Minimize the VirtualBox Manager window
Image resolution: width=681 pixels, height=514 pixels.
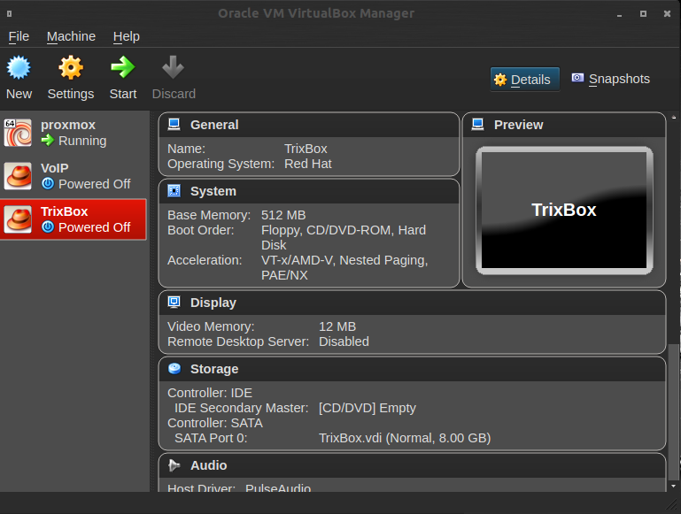tap(619, 15)
